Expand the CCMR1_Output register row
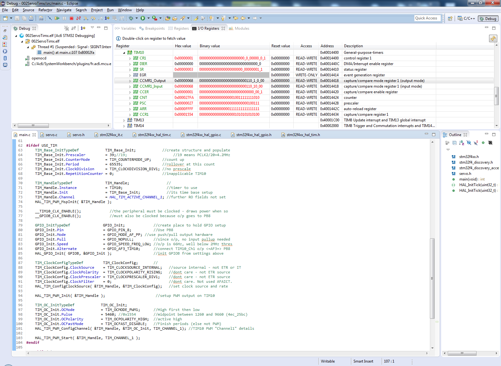Viewport: 501px width, 366px height. pyautogui.click(x=130, y=81)
